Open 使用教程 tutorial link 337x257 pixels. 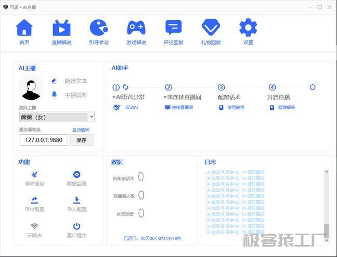pos(235,108)
